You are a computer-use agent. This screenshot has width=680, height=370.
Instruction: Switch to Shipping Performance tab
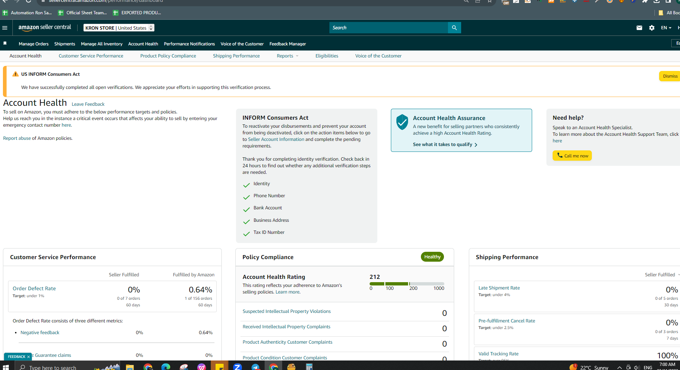[x=236, y=56]
